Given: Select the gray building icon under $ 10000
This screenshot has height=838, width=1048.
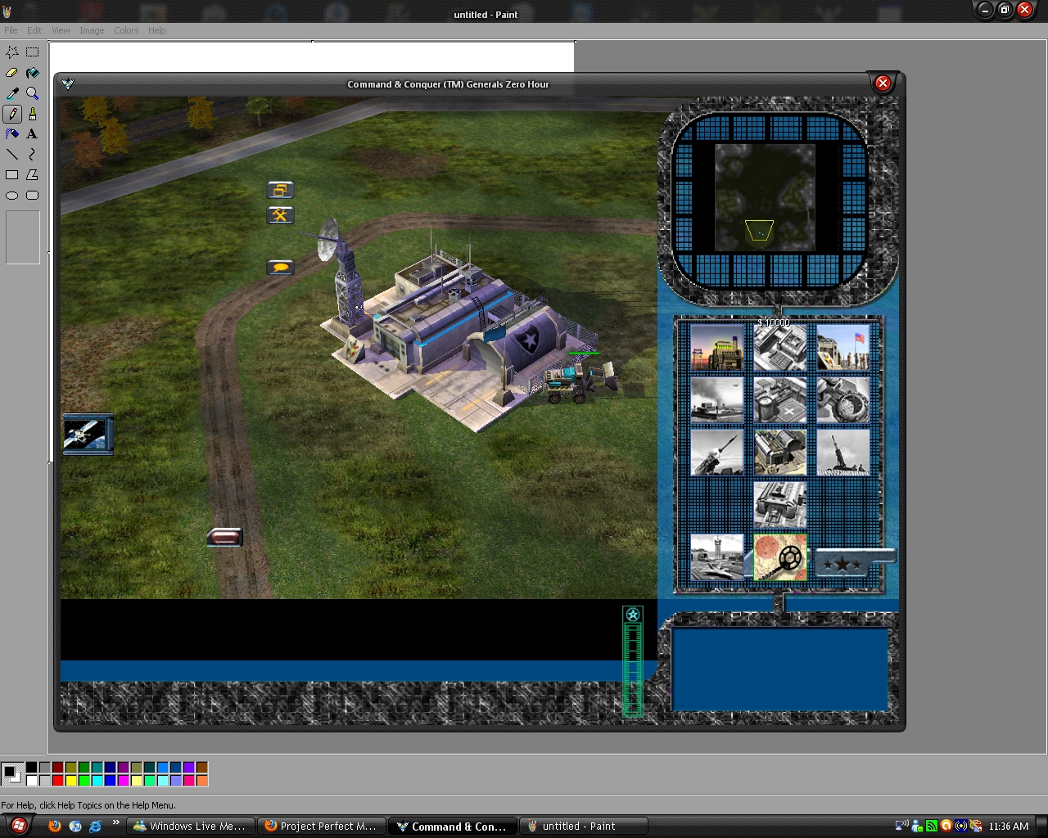Looking at the screenshot, I should click(x=779, y=348).
